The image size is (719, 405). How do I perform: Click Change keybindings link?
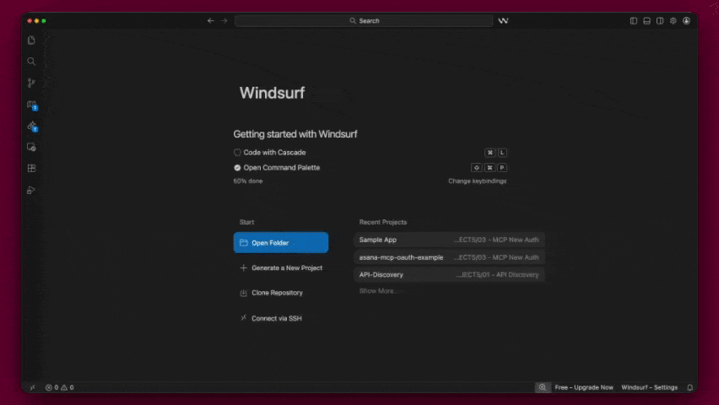(478, 181)
